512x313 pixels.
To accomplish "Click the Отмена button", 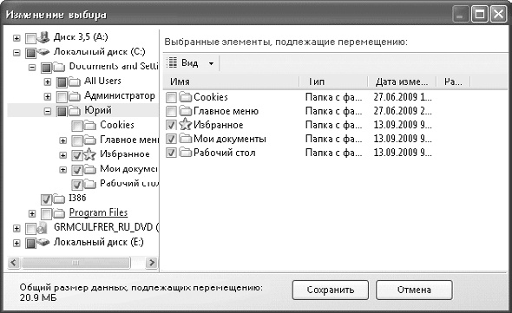I will [x=414, y=290].
